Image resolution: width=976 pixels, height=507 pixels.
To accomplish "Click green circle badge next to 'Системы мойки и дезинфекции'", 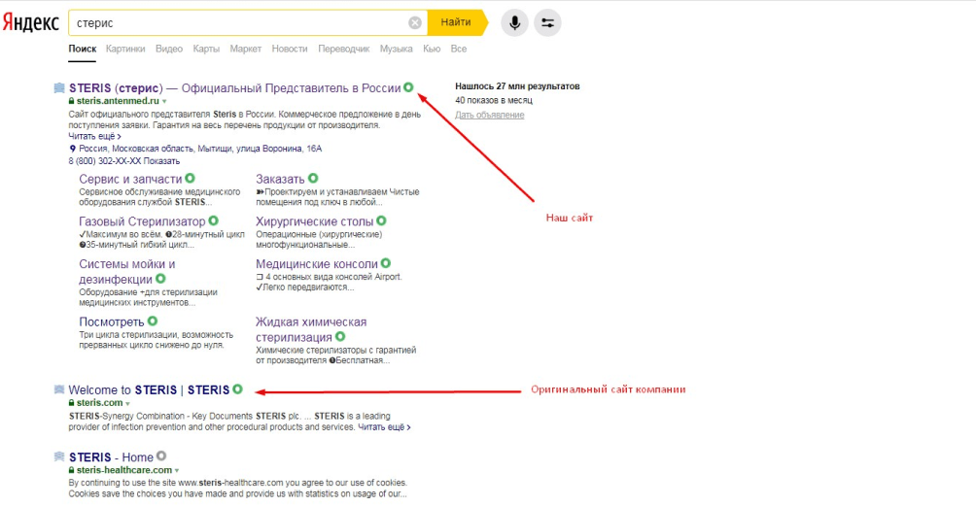I will click(160, 279).
